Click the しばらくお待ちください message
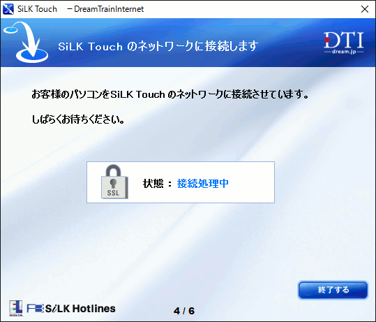 click(x=78, y=119)
